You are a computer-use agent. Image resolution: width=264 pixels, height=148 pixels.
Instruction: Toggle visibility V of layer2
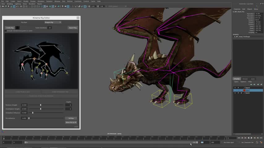(235, 88)
